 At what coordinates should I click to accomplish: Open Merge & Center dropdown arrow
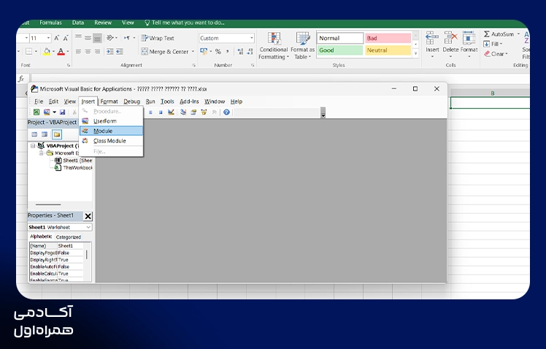193,52
